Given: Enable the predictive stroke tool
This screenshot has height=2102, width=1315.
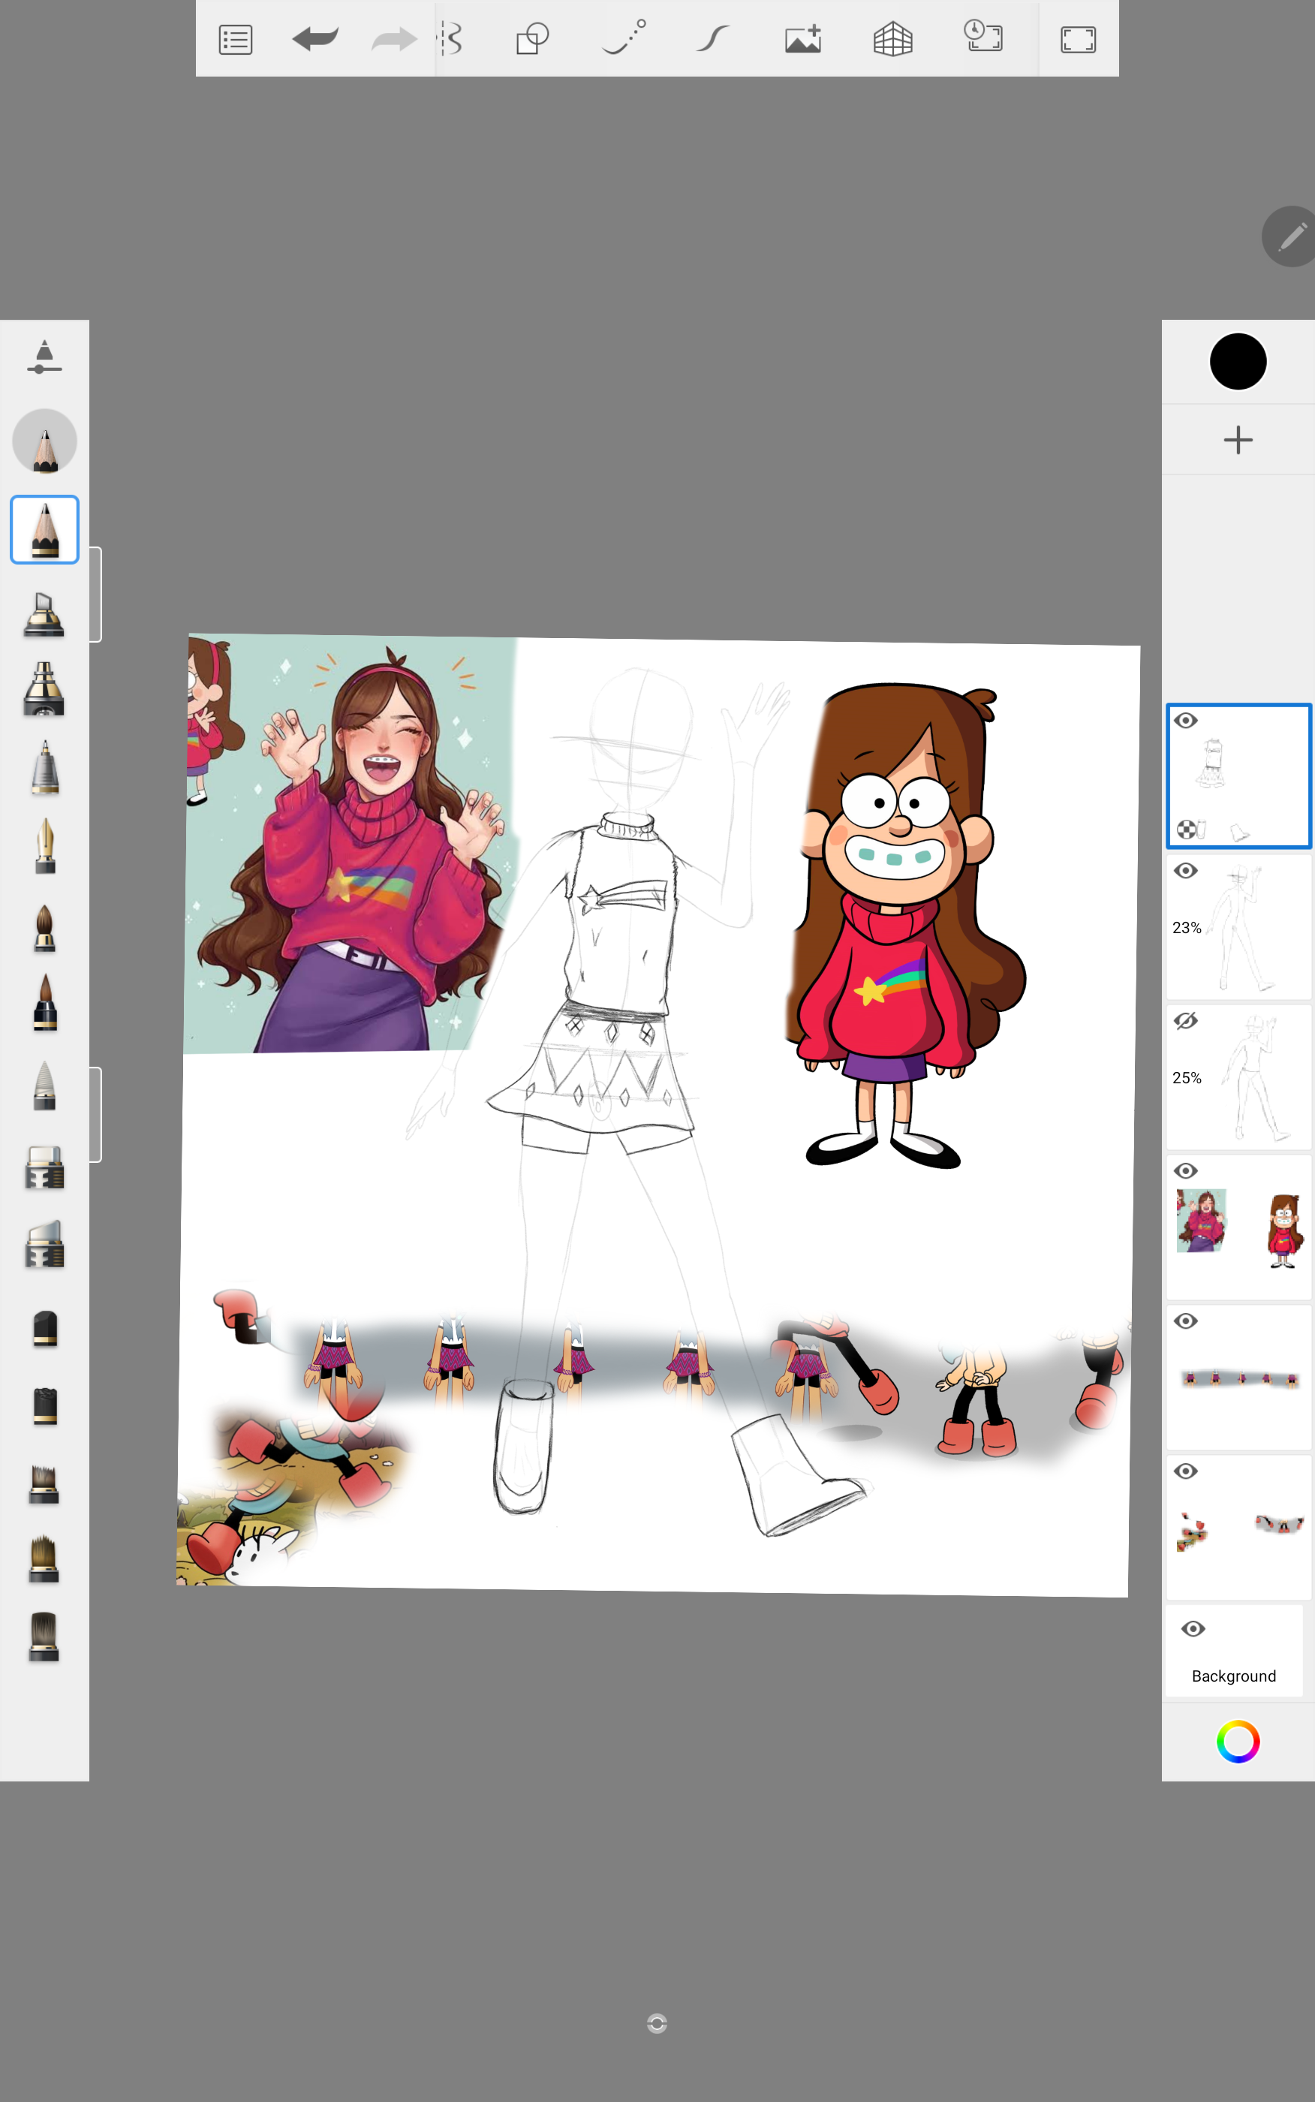Looking at the screenshot, I should (624, 38).
